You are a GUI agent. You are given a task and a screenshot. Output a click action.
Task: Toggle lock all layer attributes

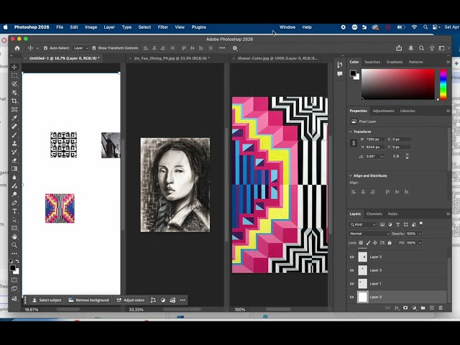390,243
